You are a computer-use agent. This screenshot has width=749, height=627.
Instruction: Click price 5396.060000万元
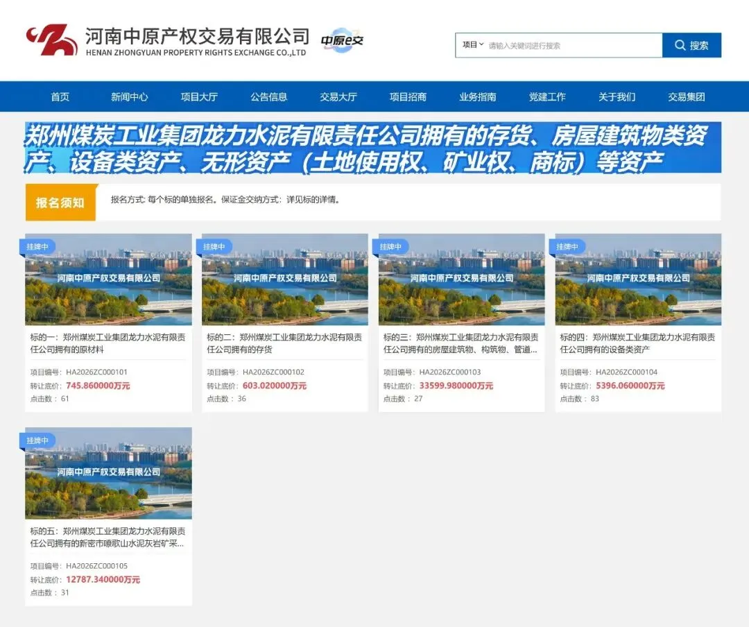pos(630,386)
